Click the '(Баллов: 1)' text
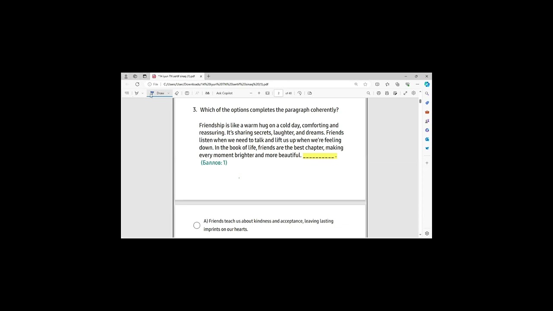 click(x=214, y=163)
